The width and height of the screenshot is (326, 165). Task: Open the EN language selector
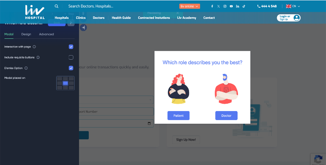(293, 6)
